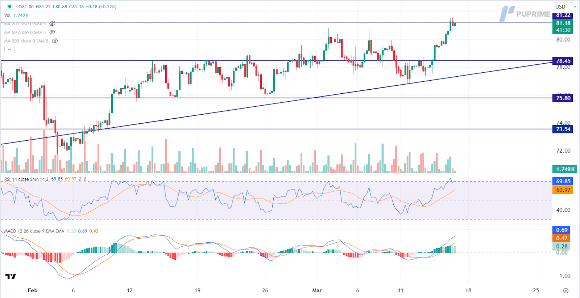Click the Mar date label on time axis
580x298 pixels.
[x=317, y=290]
